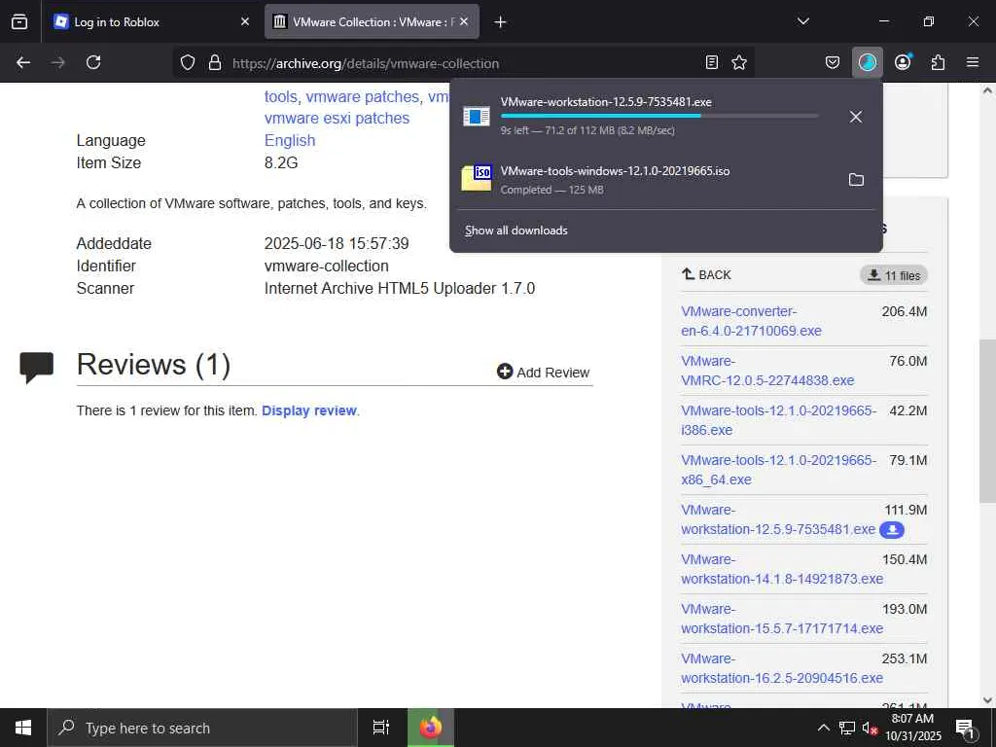Viewport: 996px width, 747px height.
Task: Go back to previous page
Action: coord(23,62)
